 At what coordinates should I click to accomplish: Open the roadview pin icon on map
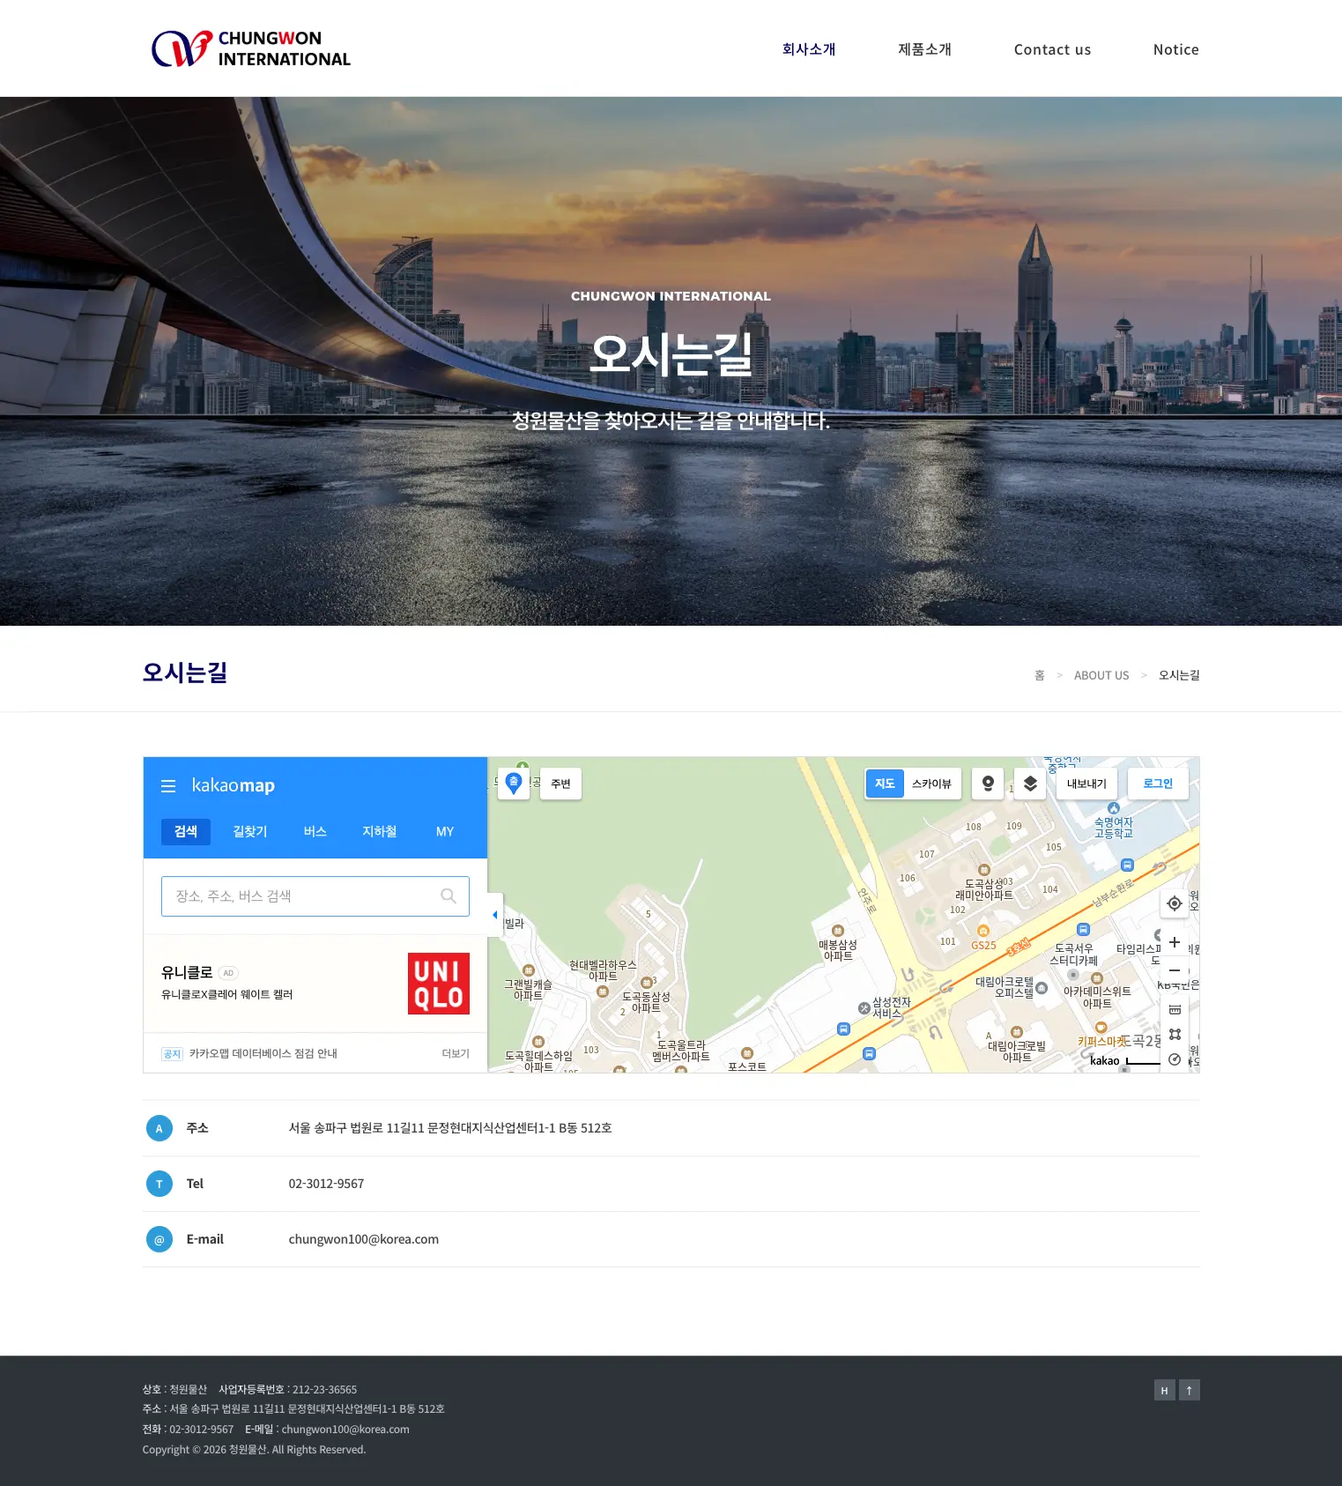pyautogui.click(x=988, y=784)
